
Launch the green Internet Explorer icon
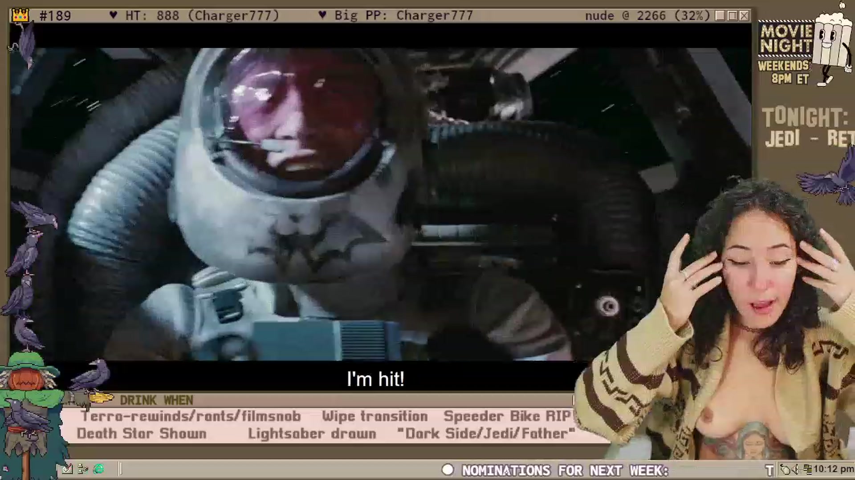click(99, 469)
